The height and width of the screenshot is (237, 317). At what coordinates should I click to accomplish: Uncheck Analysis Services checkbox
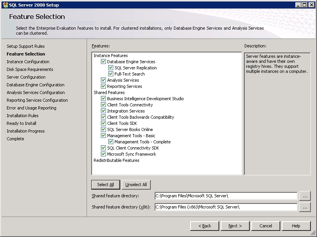[x=103, y=80]
